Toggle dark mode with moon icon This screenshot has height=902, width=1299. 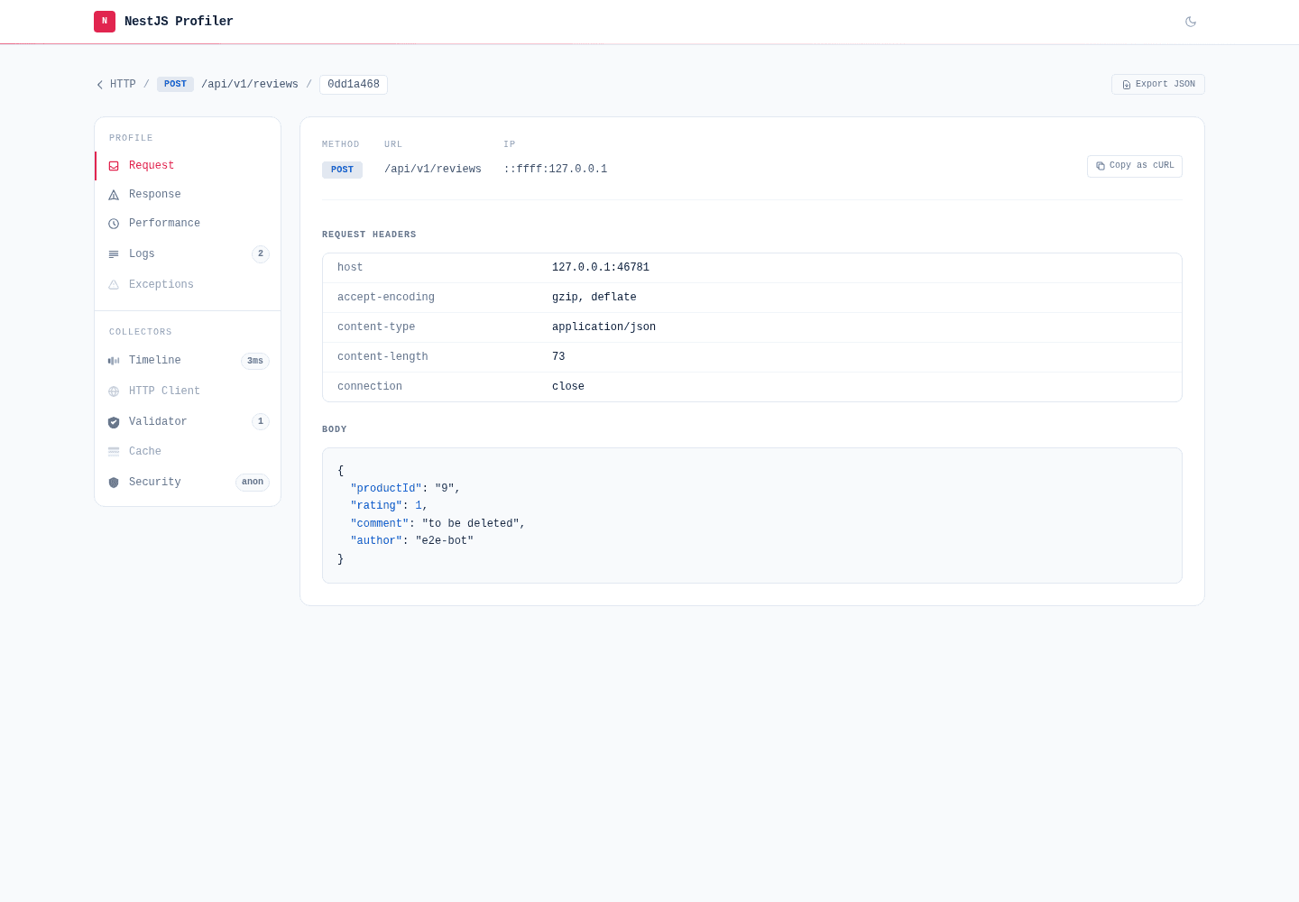click(x=1191, y=22)
